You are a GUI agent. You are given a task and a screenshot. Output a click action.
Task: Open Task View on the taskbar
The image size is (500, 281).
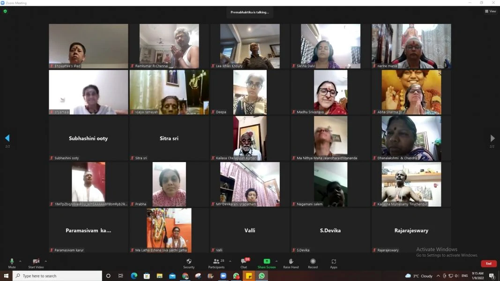point(121,275)
